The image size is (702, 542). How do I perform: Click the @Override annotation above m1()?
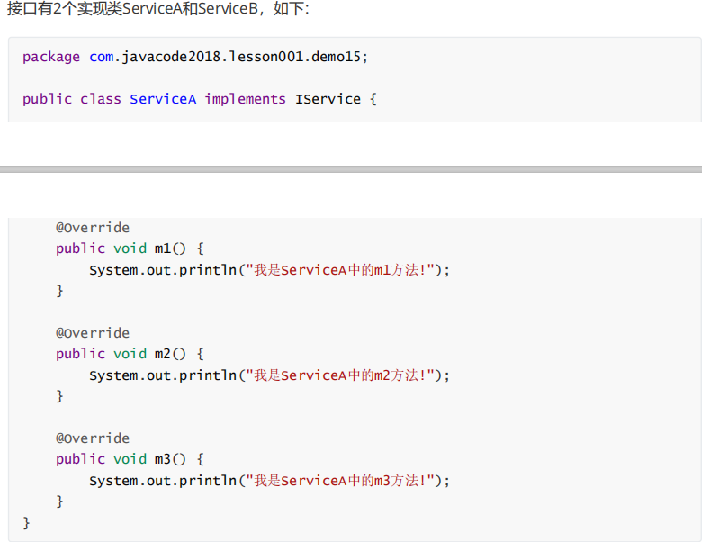(93, 228)
